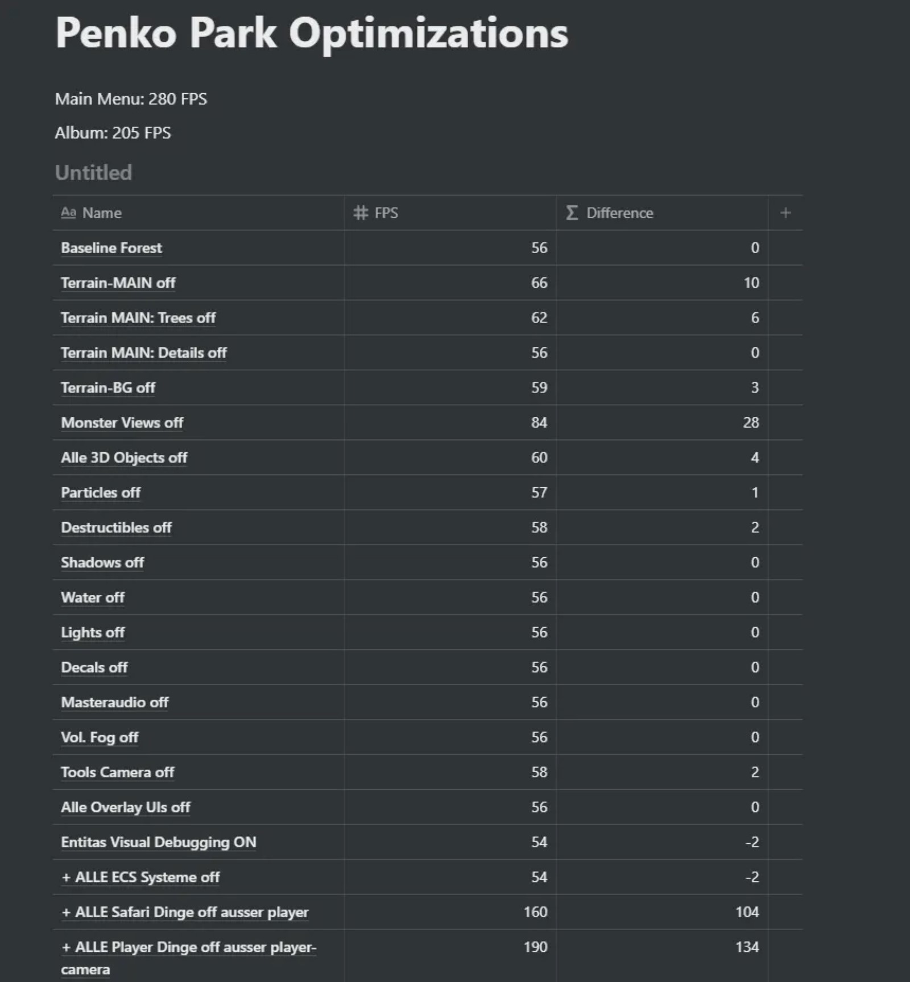Open the Baseline Forest row page
Screen dimensions: 910x982
coord(111,248)
